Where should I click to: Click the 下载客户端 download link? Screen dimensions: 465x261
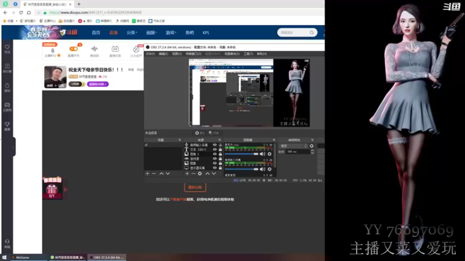click(178, 200)
